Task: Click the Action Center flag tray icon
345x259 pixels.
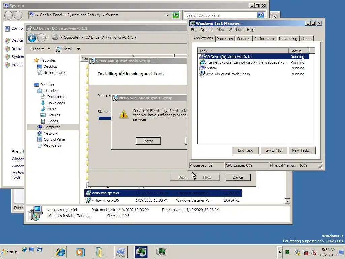Action: pos(297,252)
